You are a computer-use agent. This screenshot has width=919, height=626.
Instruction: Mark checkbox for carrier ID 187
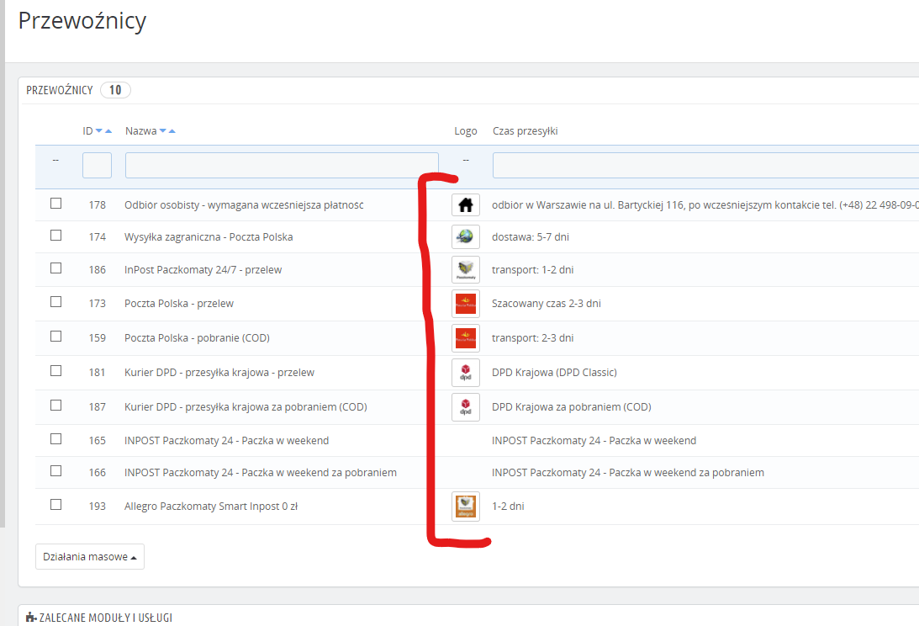point(55,406)
